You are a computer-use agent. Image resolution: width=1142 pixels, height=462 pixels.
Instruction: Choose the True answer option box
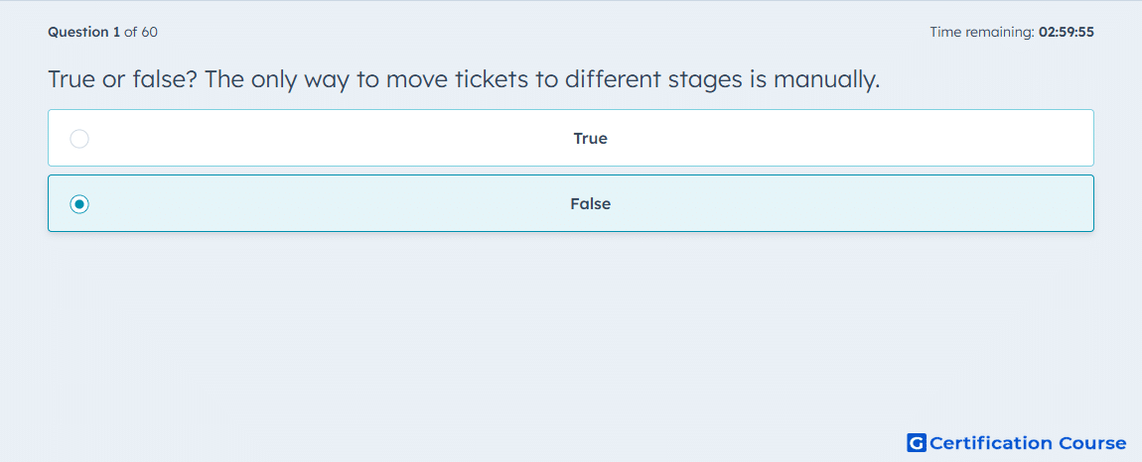(571, 138)
